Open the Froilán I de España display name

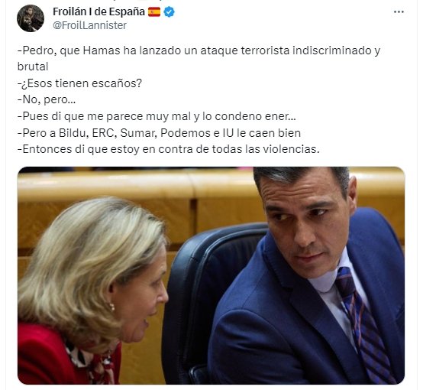pos(98,11)
